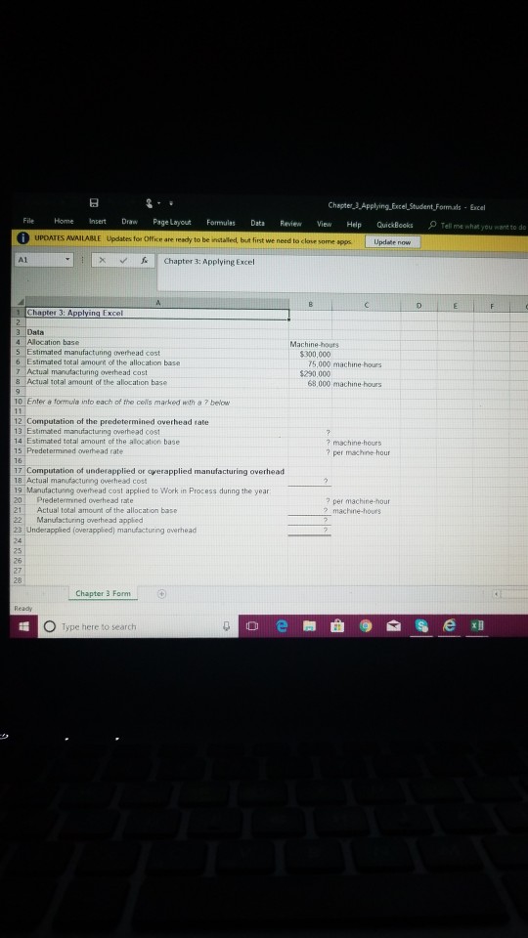This screenshot has height=938, width=528.
Task: Select the ? cell in row 13
Action: click(310, 432)
